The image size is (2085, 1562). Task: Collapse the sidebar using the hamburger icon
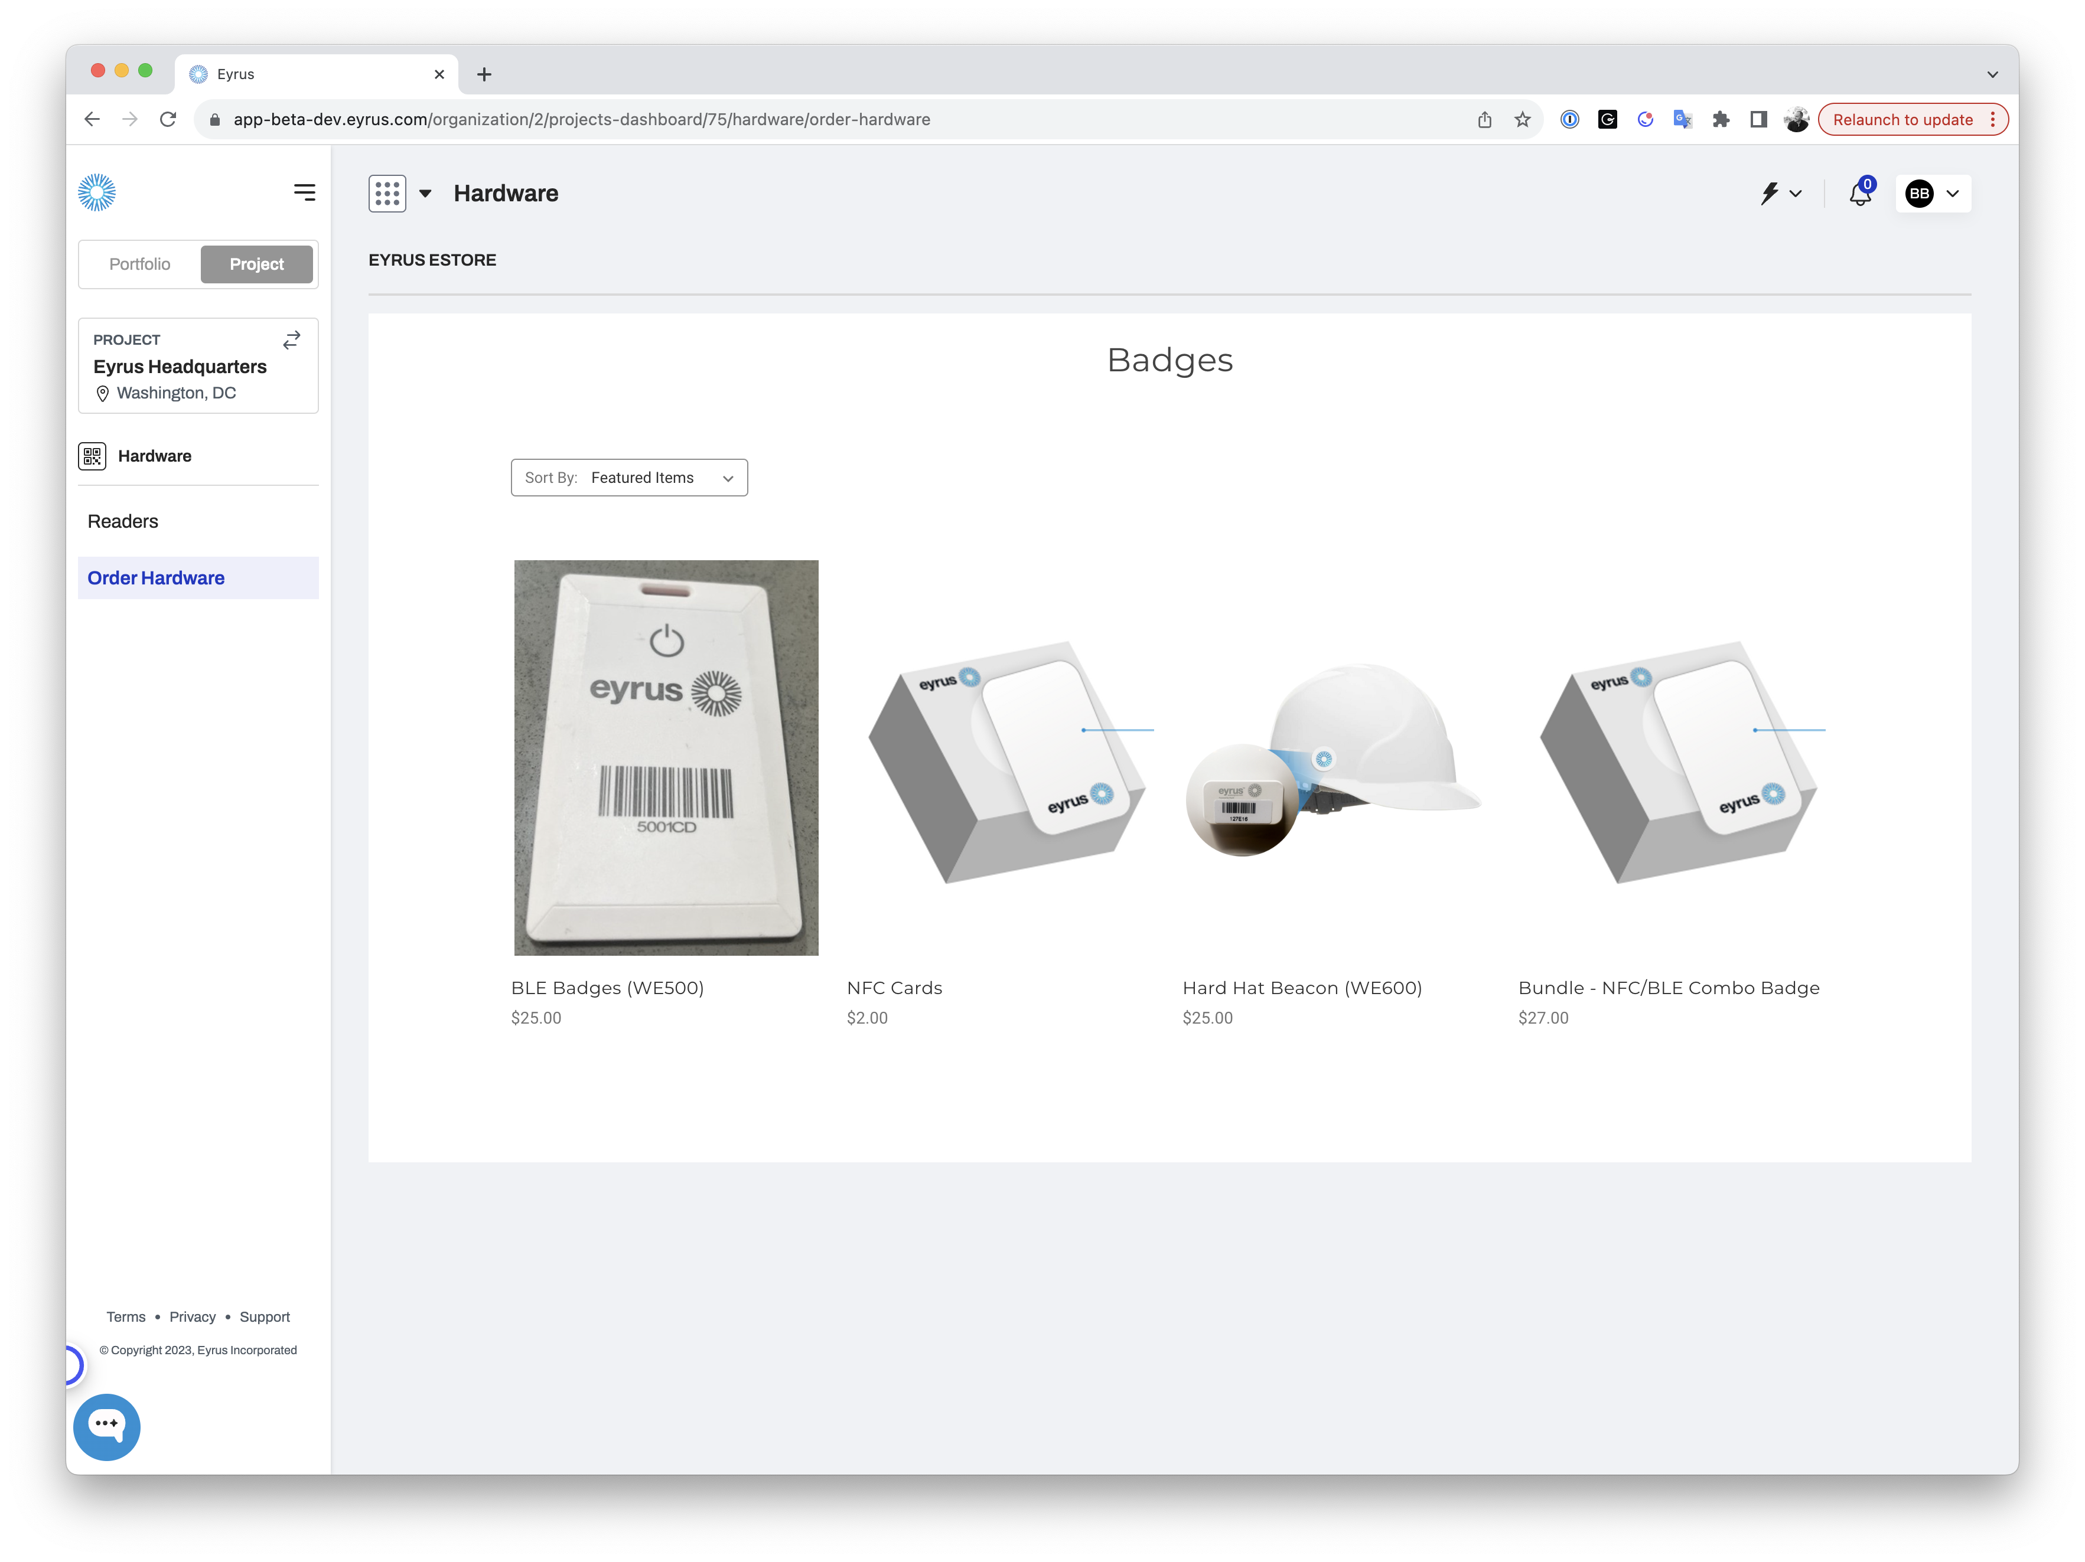click(304, 191)
